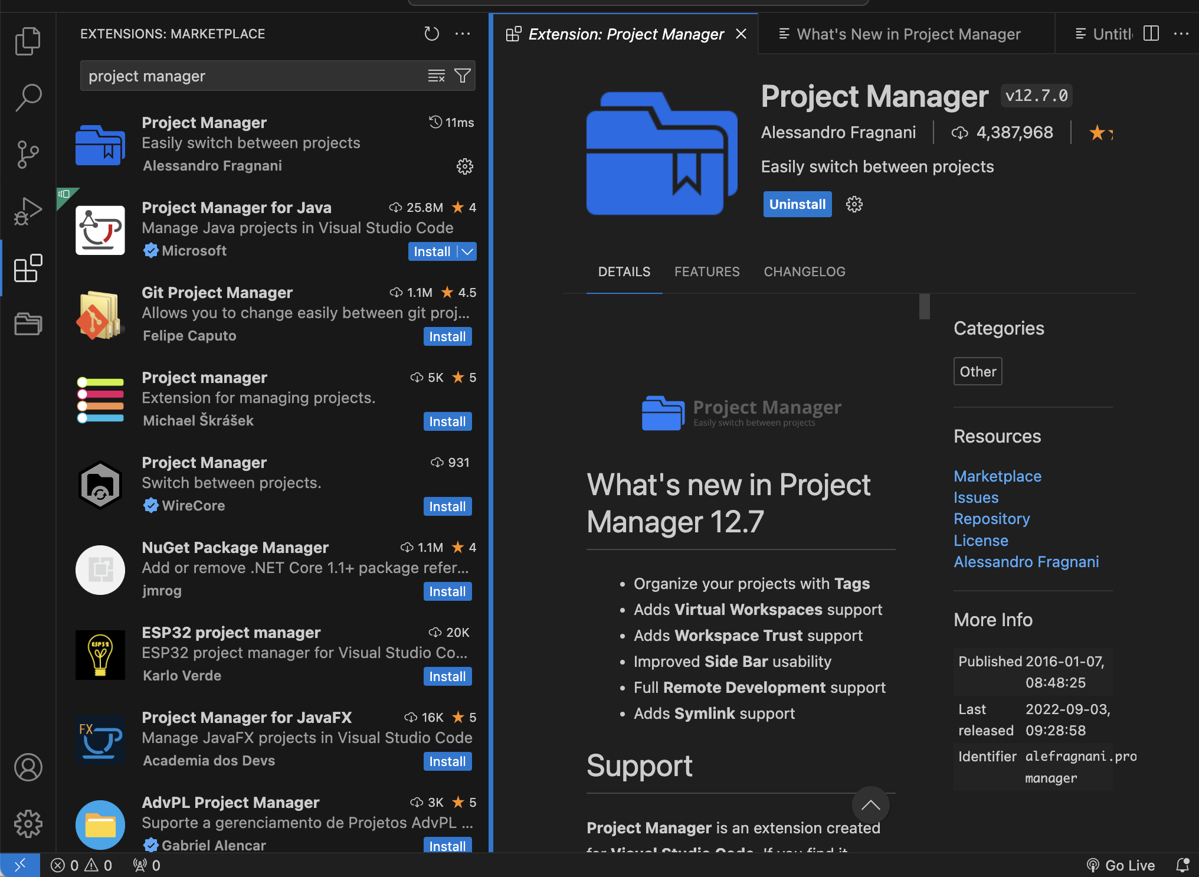Open the Repository resource link
This screenshot has height=877, width=1199.
pyautogui.click(x=991, y=519)
